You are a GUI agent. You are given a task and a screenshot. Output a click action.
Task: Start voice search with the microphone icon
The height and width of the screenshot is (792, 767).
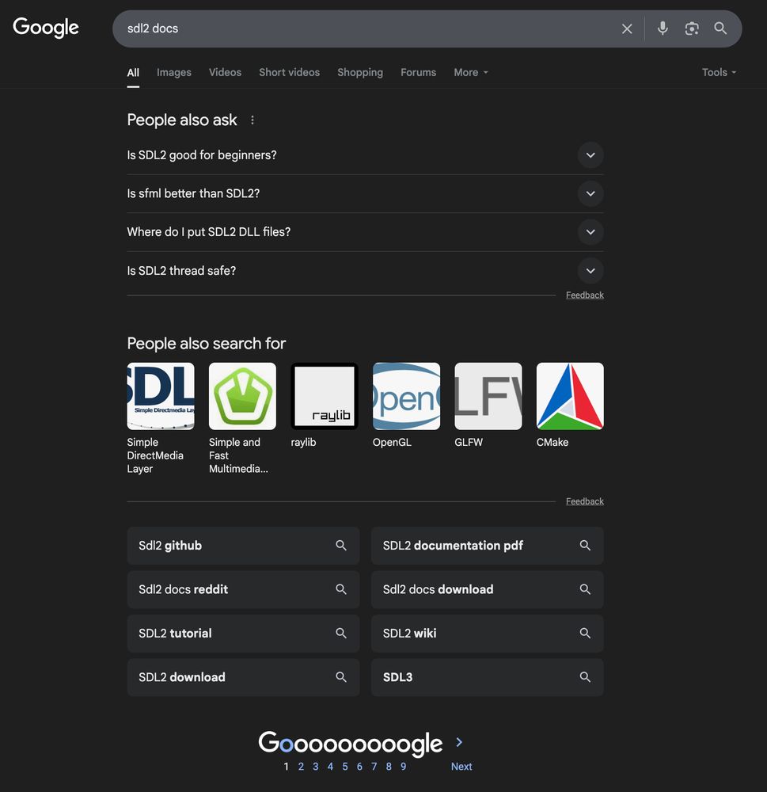(663, 29)
